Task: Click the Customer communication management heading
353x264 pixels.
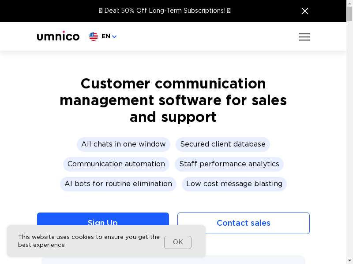Action: (x=173, y=100)
